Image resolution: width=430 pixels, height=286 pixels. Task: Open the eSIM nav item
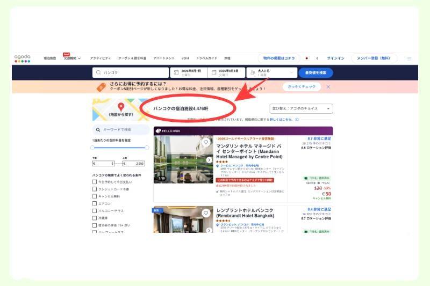click(x=185, y=58)
